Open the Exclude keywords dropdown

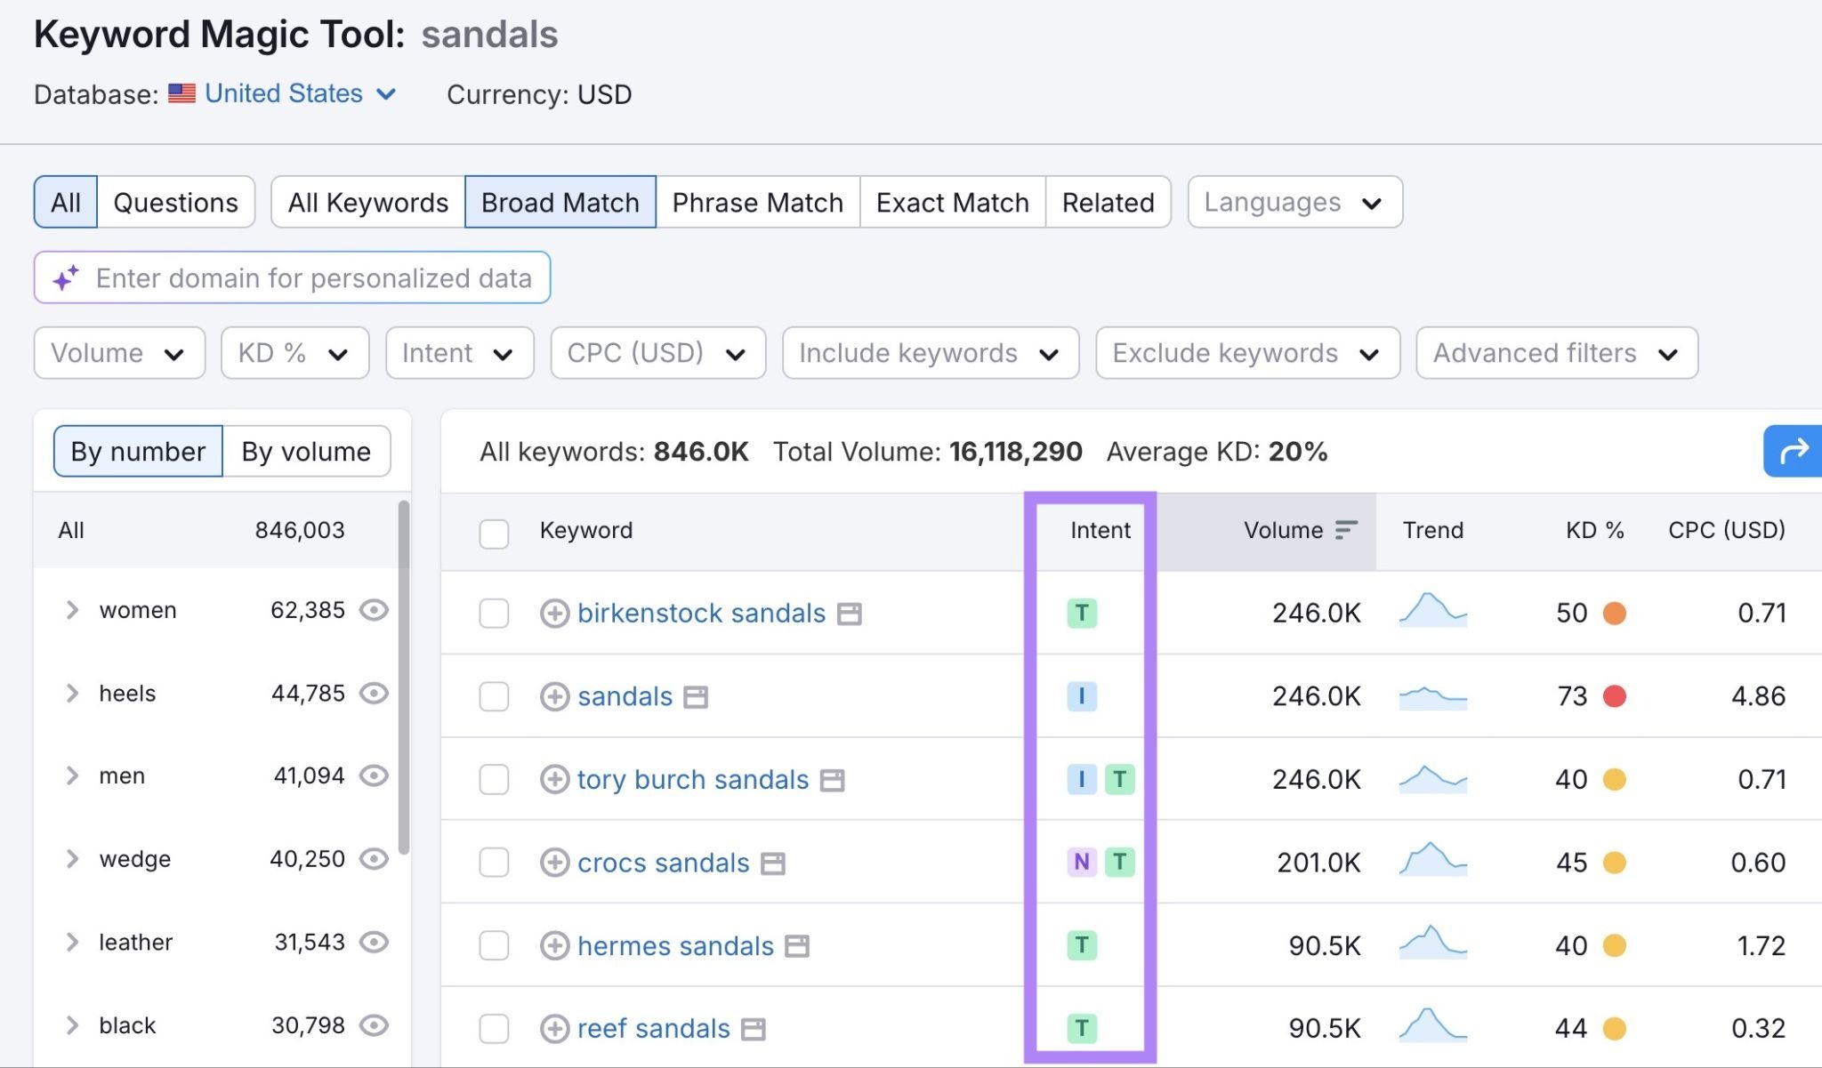[1247, 353]
